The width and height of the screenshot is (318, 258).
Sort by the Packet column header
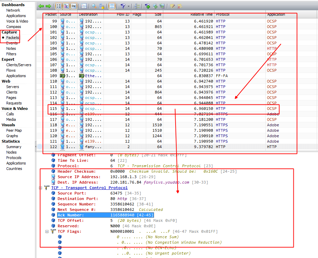pos(51,15)
